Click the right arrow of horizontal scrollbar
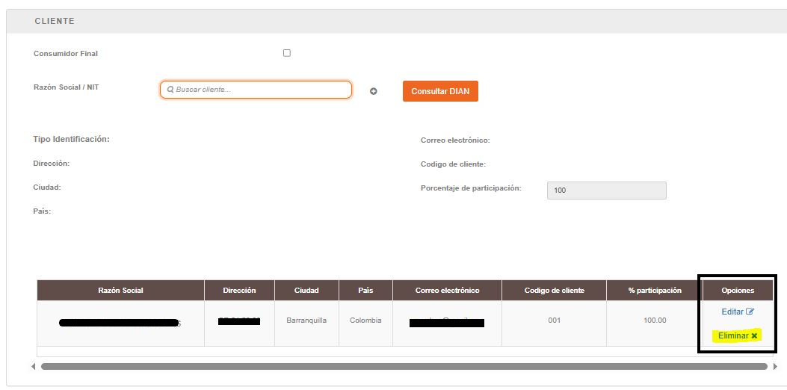 (774, 366)
